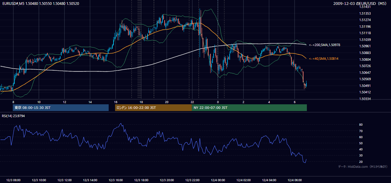Click RSI axis level 80
Screen dimensions: 391x183
pyautogui.click(x=361, y=125)
